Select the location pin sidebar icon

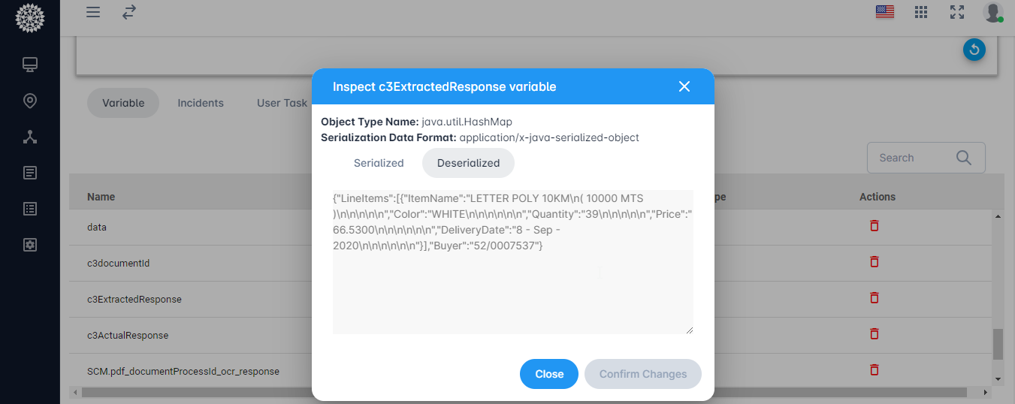pyautogui.click(x=30, y=101)
